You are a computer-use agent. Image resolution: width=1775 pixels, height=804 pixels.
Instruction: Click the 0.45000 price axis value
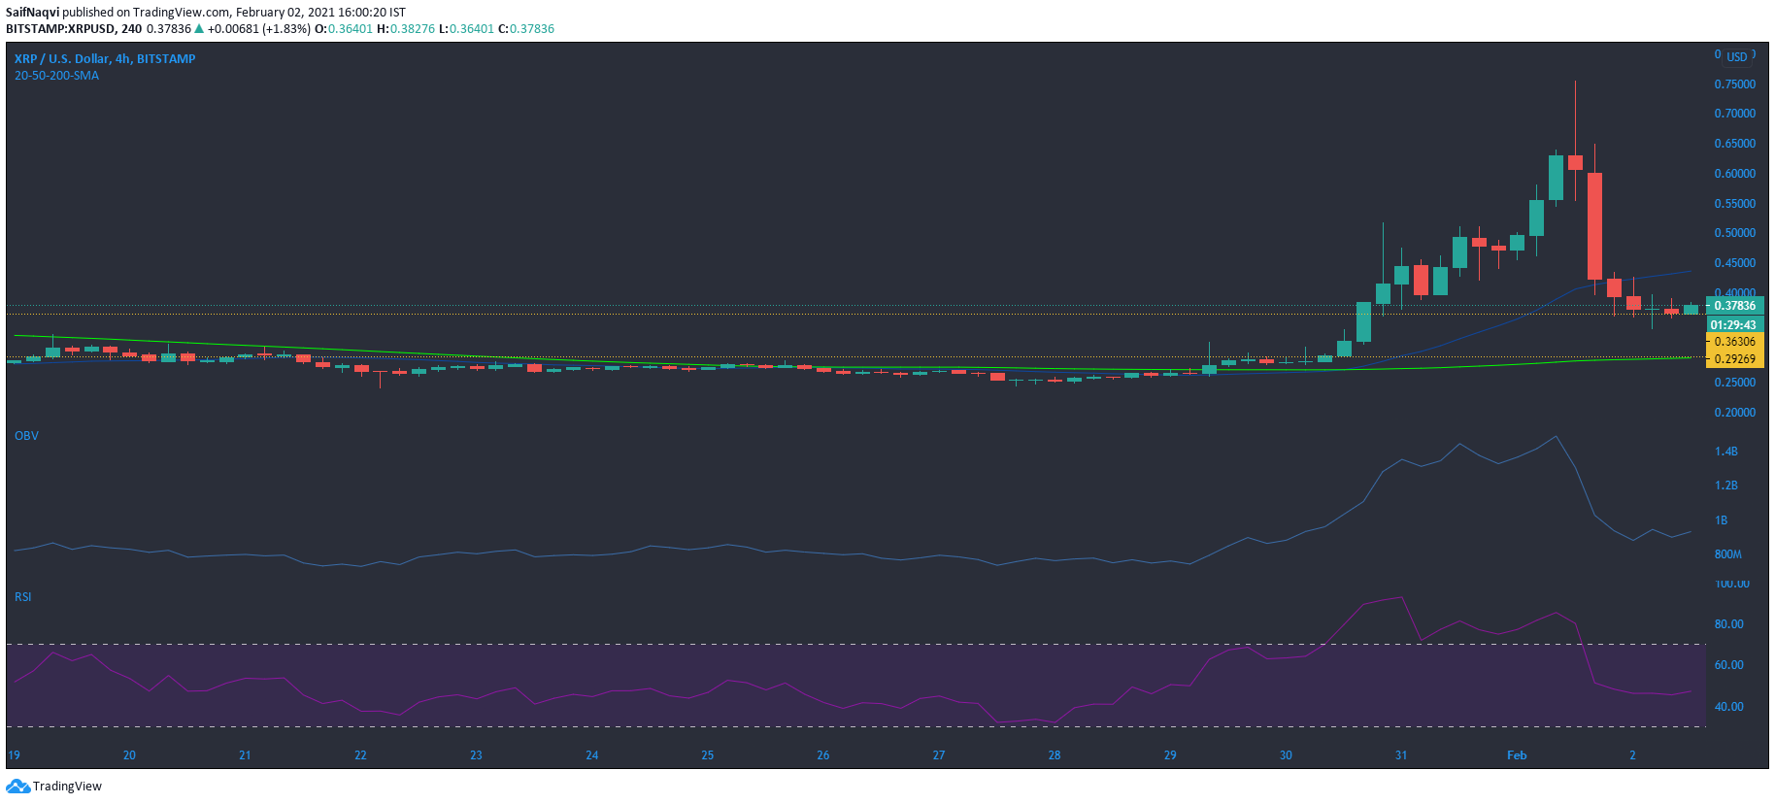point(1735,263)
